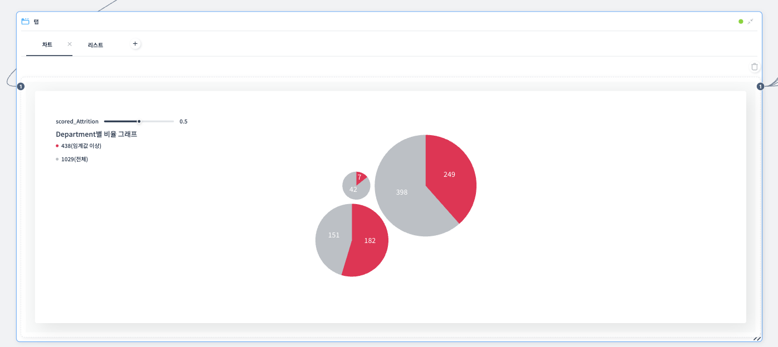This screenshot has height=347, width=778.
Task: Switch to the 리스트 tab
Action: [x=95, y=45]
